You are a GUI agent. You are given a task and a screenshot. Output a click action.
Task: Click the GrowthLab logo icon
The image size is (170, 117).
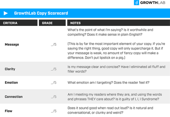click(136, 2)
